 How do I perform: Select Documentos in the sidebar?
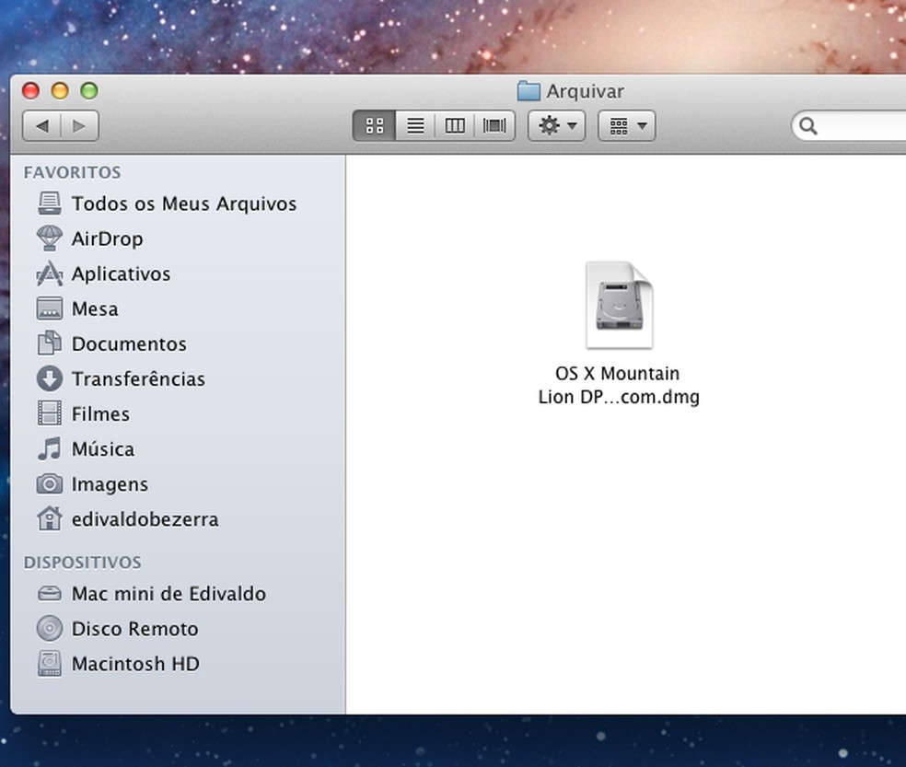(129, 343)
